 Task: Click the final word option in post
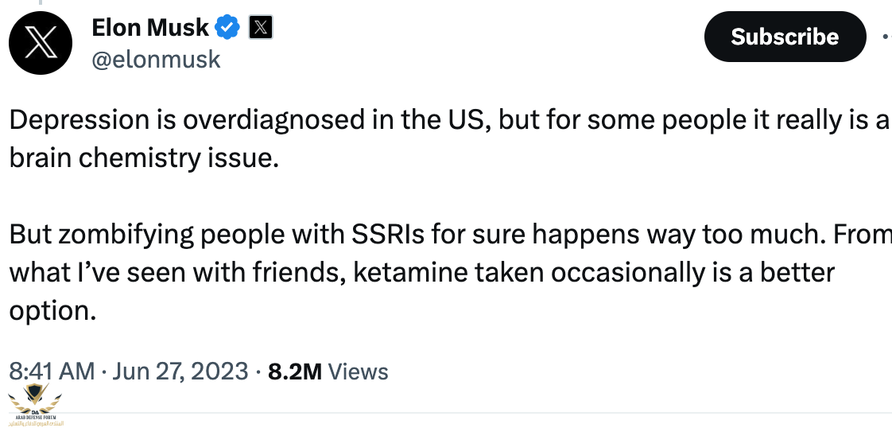pos(52,309)
